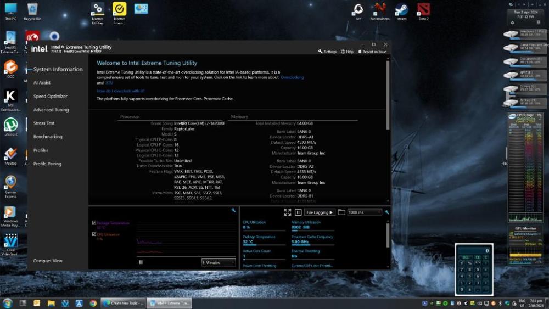Switch to Create New Topic browser window
Image resolution: width=549 pixels, height=309 pixels.
(x=123, y=303)
